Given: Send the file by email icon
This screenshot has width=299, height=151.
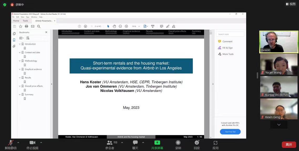Looking at the screenshot, I should tap(33, 26).
